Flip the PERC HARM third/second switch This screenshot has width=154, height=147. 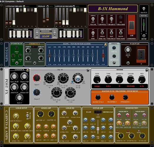pyautogui.click(x=121, y=33)
